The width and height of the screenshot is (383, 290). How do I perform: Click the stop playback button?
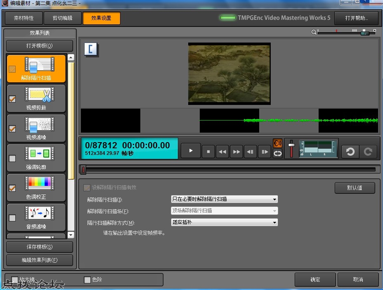(208, 152)
